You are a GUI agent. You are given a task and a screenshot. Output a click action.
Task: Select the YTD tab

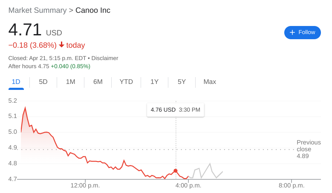tap(126, 82)
